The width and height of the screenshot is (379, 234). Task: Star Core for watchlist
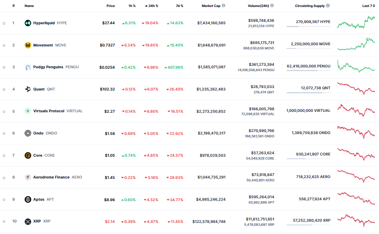tap(4, 155)
